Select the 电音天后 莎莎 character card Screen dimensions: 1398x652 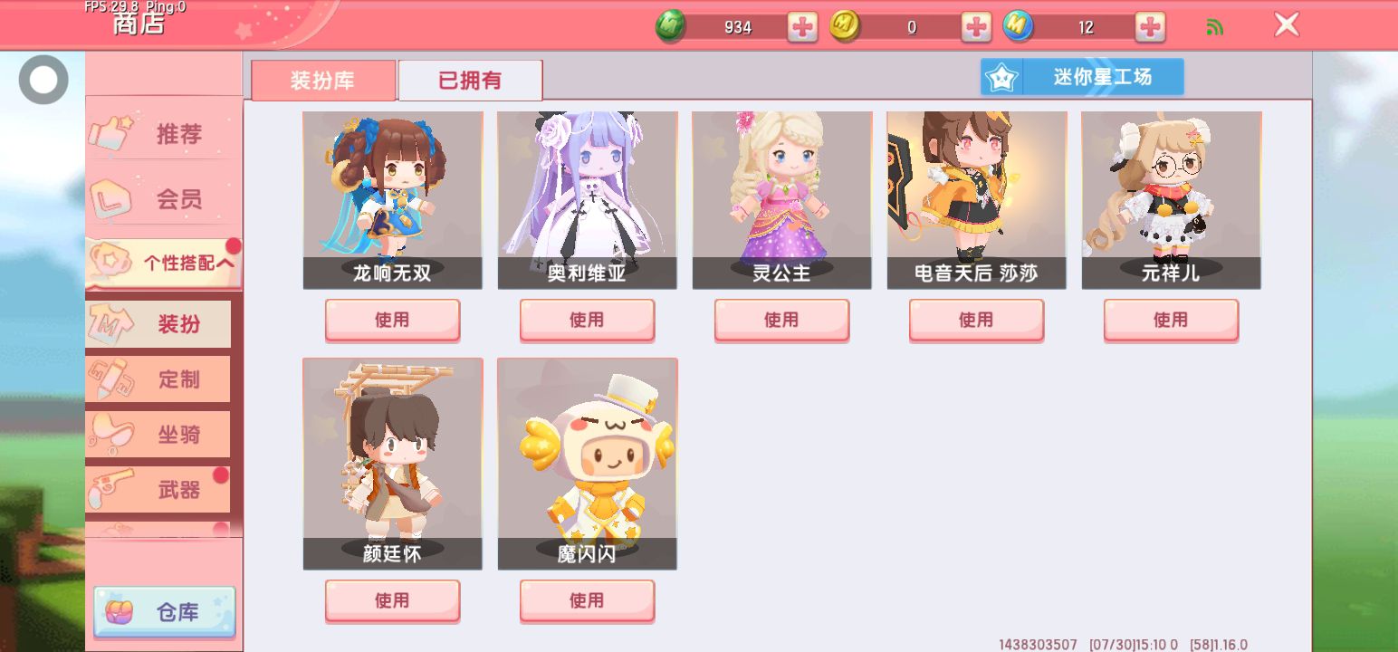[x=977, y=200]
